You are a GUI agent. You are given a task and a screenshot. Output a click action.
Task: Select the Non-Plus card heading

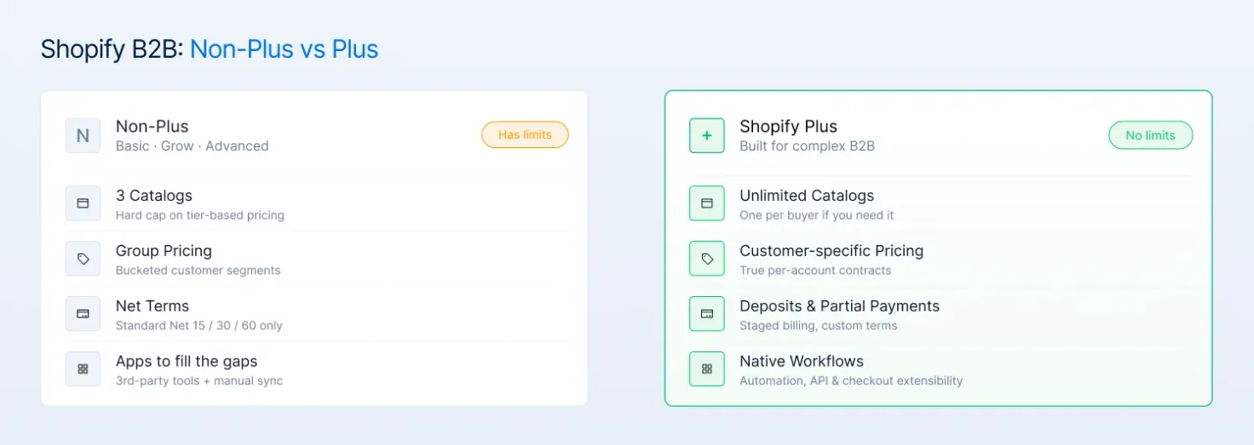pyautogui.click(x=152, y=126)
